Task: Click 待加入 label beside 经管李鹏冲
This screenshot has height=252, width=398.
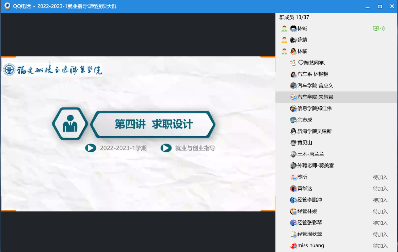Action: click(x=380, y=200)
